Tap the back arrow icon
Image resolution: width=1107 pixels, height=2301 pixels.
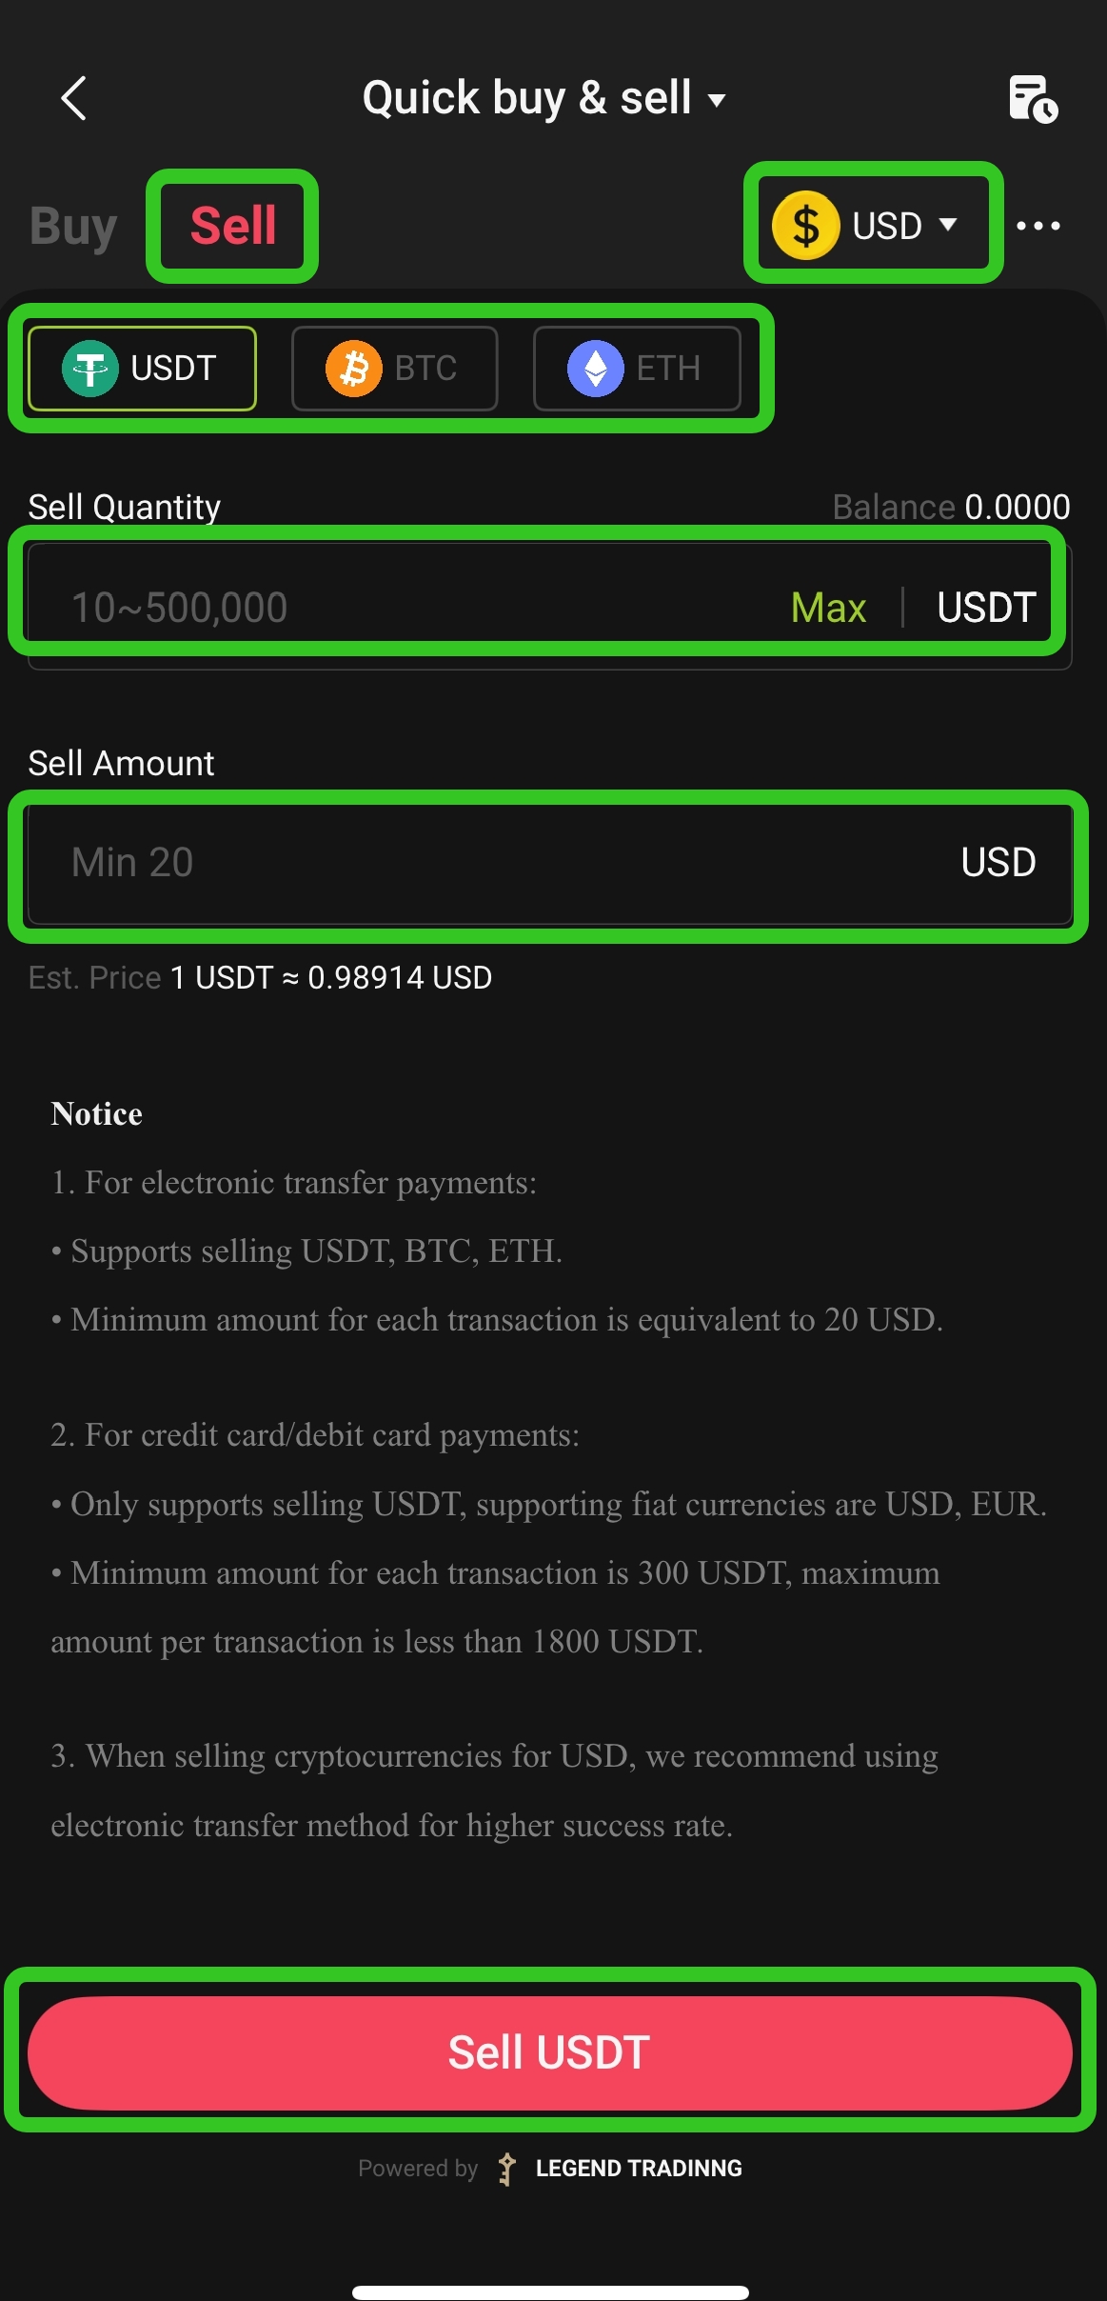(73, 98)
